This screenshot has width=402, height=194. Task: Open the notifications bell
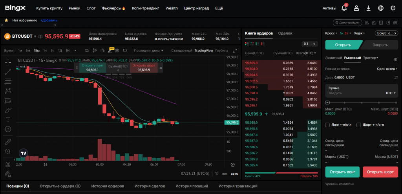[x=344, y=8]
